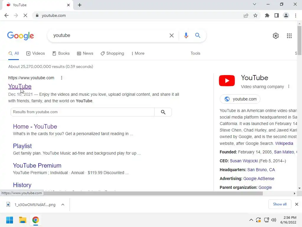Switch to the Videos tab
The height and width of the screenshot is (227, 302).
coord(36,53)
